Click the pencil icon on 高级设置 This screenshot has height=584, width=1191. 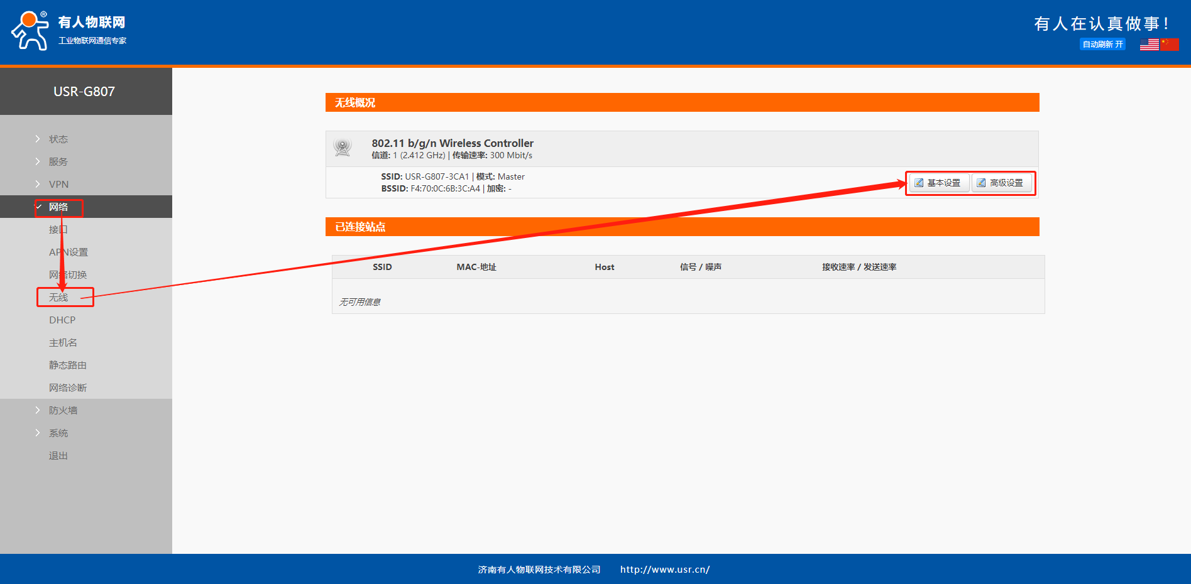[x=981, y=183]
